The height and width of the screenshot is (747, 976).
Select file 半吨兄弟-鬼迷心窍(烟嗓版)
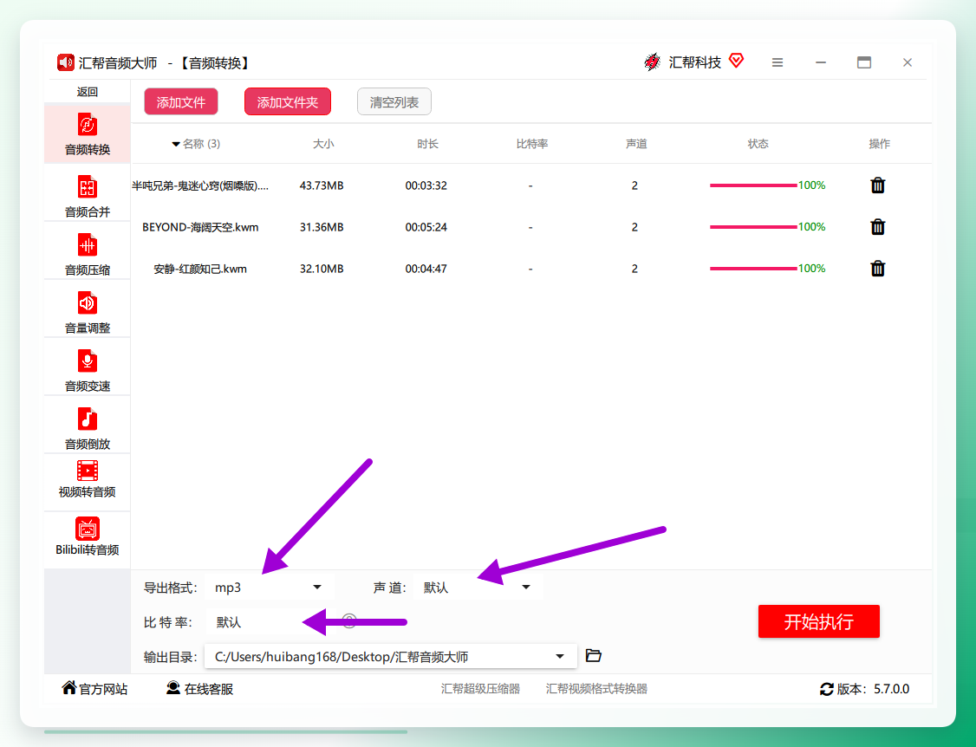[x=200, y=185]
